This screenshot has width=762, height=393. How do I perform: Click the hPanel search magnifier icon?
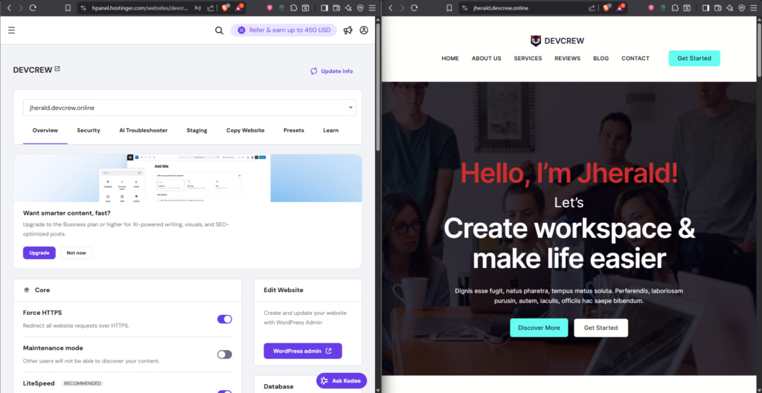click(x=219, y=30)
